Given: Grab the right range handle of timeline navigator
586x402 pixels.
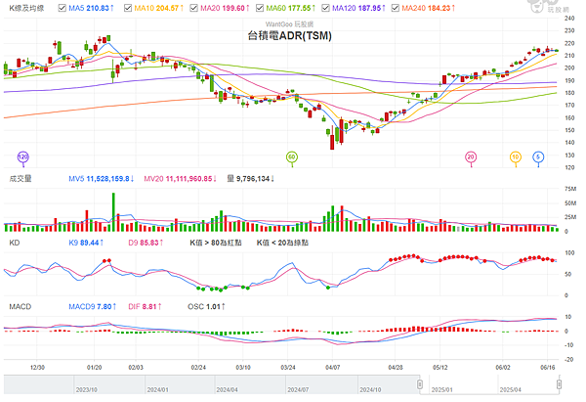Looking at the screenshot, I should click(559, 384).
